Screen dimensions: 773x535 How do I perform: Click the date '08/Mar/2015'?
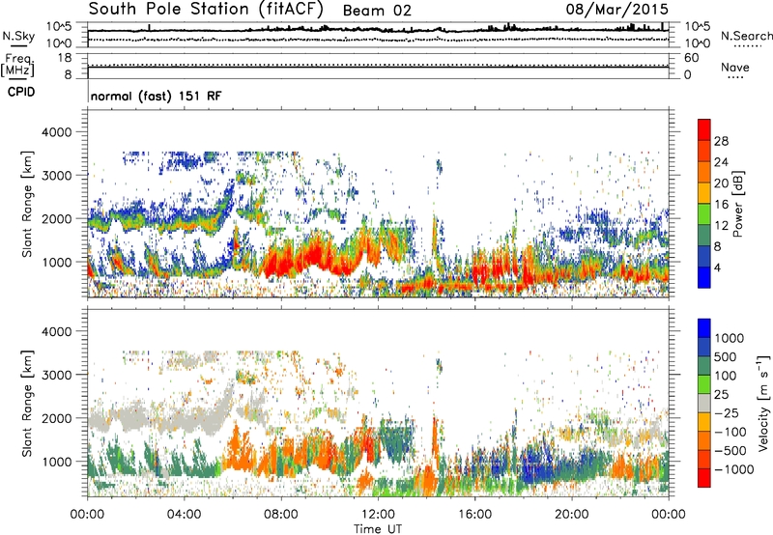[616, 9]
